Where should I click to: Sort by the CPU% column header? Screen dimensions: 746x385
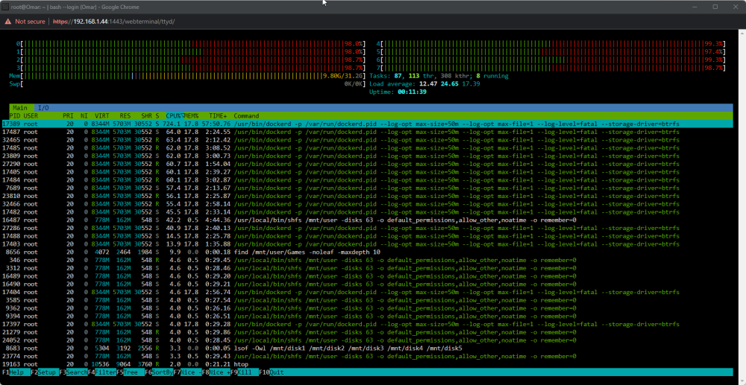[173, 116]
